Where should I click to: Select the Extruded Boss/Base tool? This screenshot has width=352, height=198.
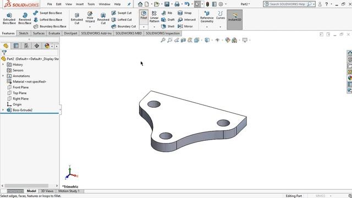9,18
